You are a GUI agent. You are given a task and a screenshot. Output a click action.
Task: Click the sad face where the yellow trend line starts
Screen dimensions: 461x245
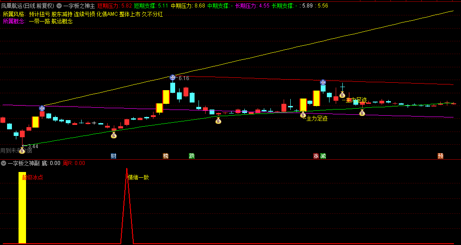(x=42, y=108)
